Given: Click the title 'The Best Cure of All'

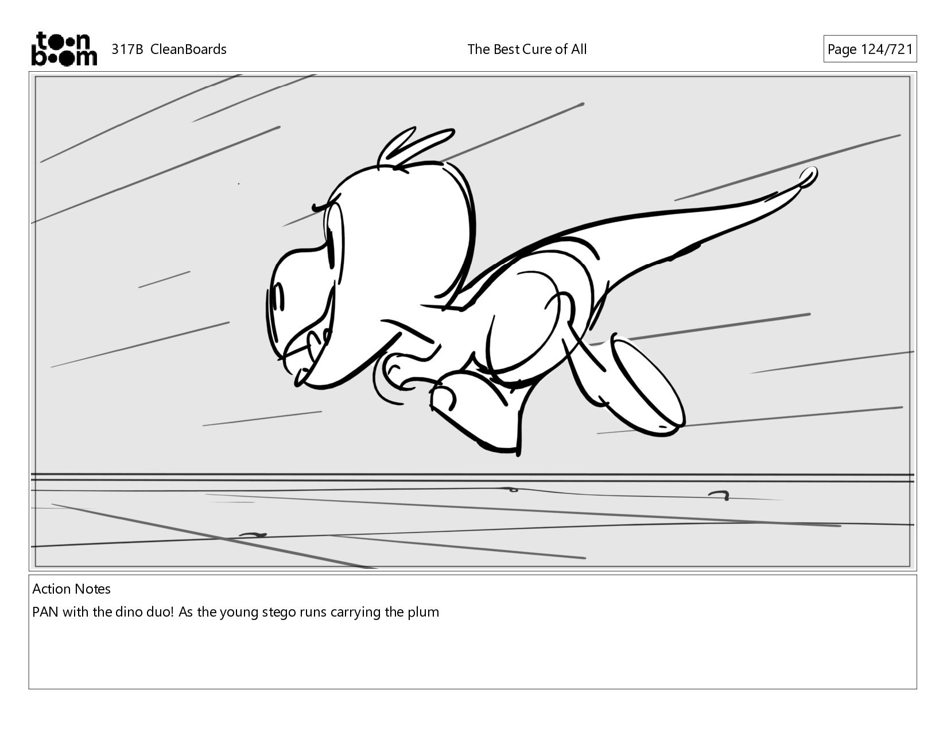Looking at the screenshot, I should pyautogui.click(x=527, y=49).
